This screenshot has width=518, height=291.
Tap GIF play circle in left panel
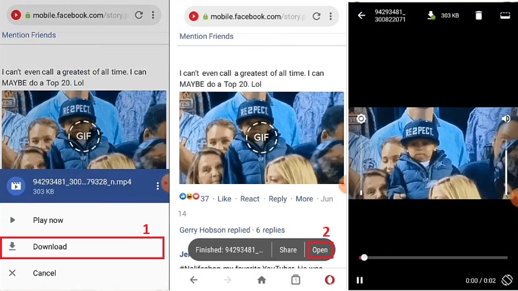(84, 136)
